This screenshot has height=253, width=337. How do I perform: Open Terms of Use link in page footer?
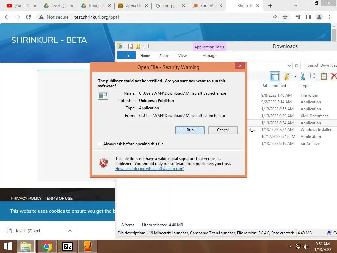click(59, 198)
